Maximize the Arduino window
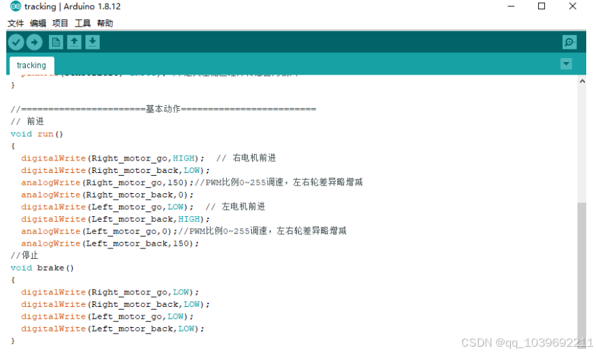 pyautogui.click(x=542, y=6)
